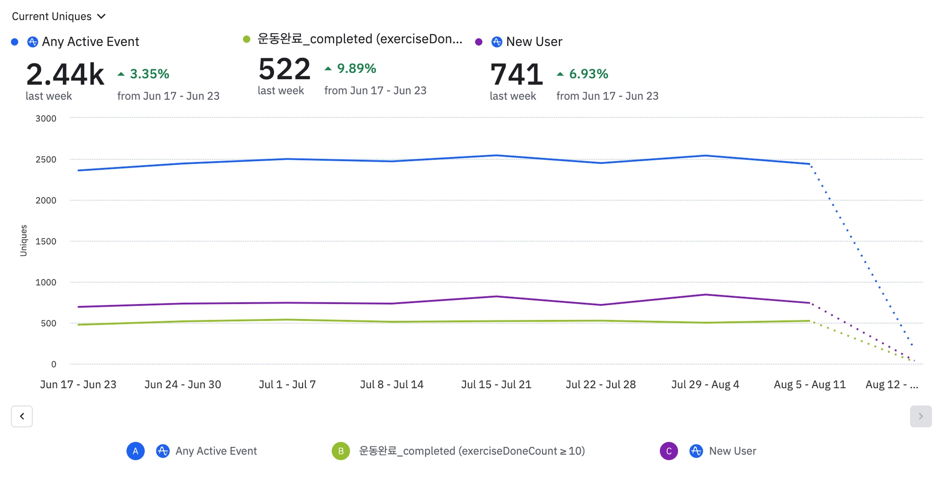Toggle 운동완료_completed (exerciseDoneCount ≥ 10) legend entry
Viewport: 942px width, 477px height.
point(472,451)
